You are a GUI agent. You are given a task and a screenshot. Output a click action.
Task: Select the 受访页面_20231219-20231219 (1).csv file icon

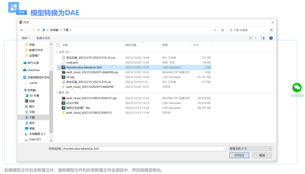click(63, 57)
